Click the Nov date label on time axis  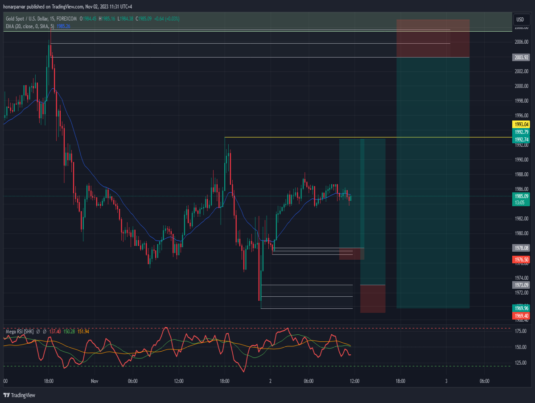(94, 381)
